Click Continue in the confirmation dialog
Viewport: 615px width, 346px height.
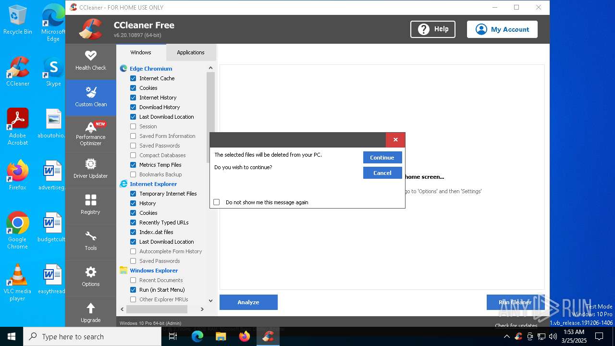click(382, 158)
